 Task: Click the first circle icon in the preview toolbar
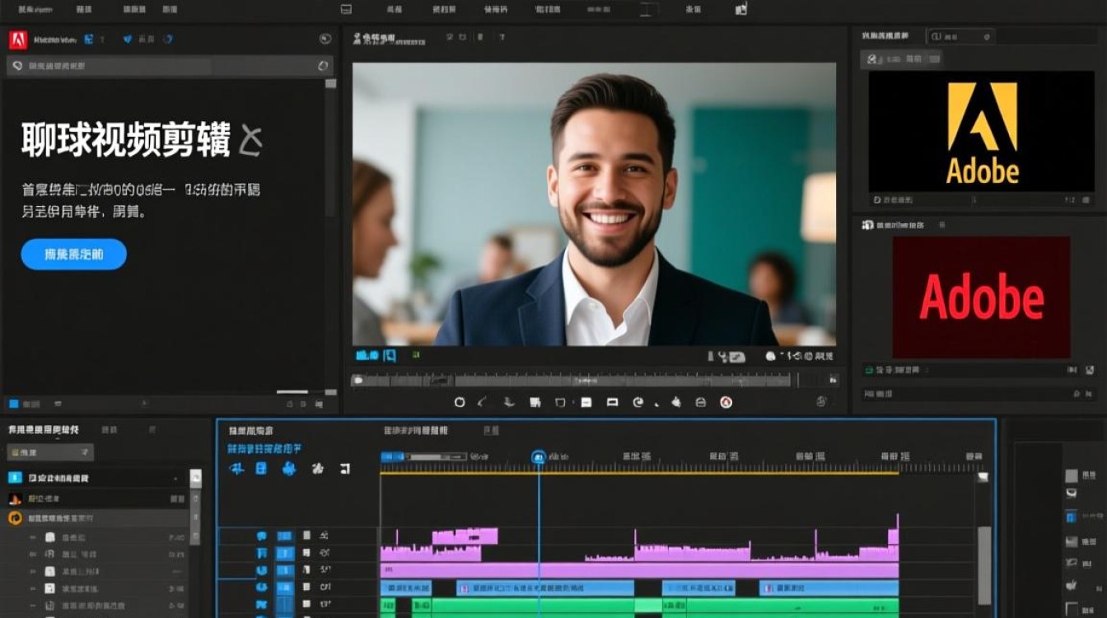[x=460, y=402]
